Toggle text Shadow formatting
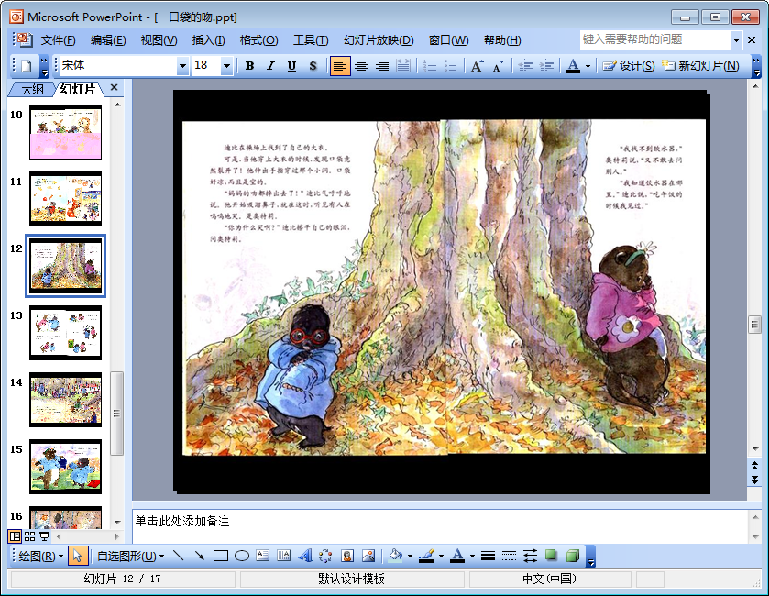 [x=313, y=66]
